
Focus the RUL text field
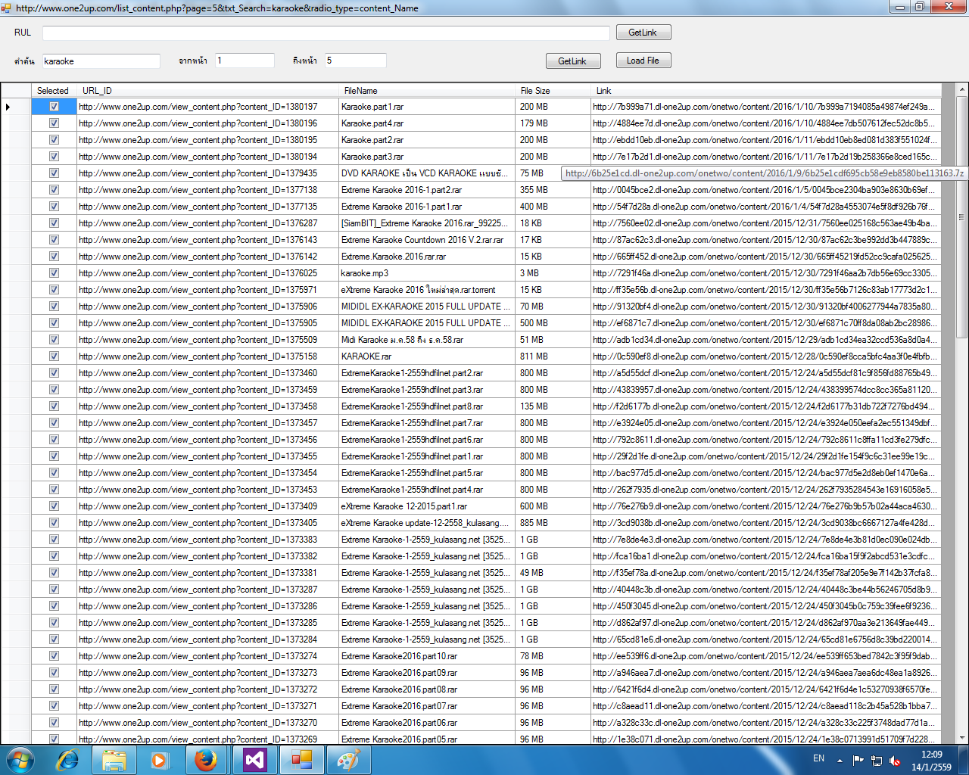(x=326, y=33)
